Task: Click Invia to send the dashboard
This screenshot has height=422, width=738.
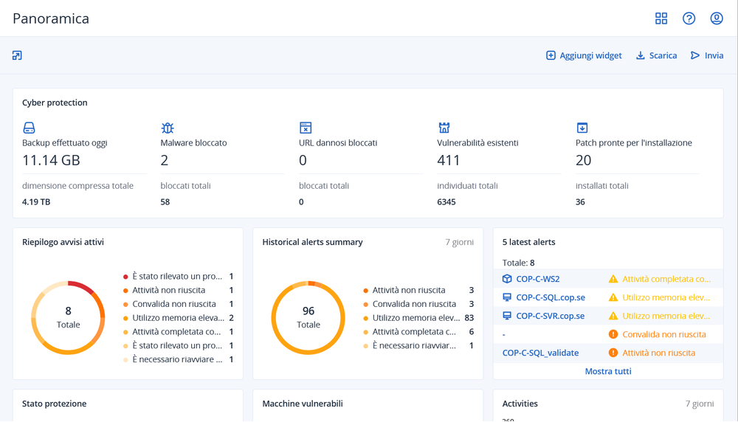Action: click(714, 55)
